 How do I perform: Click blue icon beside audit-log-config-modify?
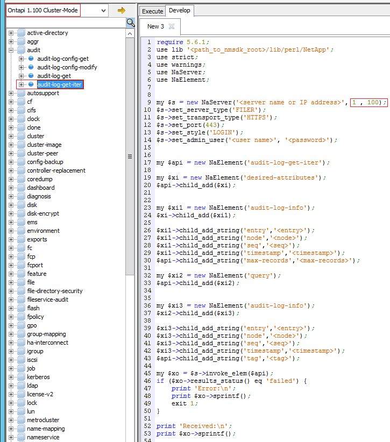[x=31, y=67]
